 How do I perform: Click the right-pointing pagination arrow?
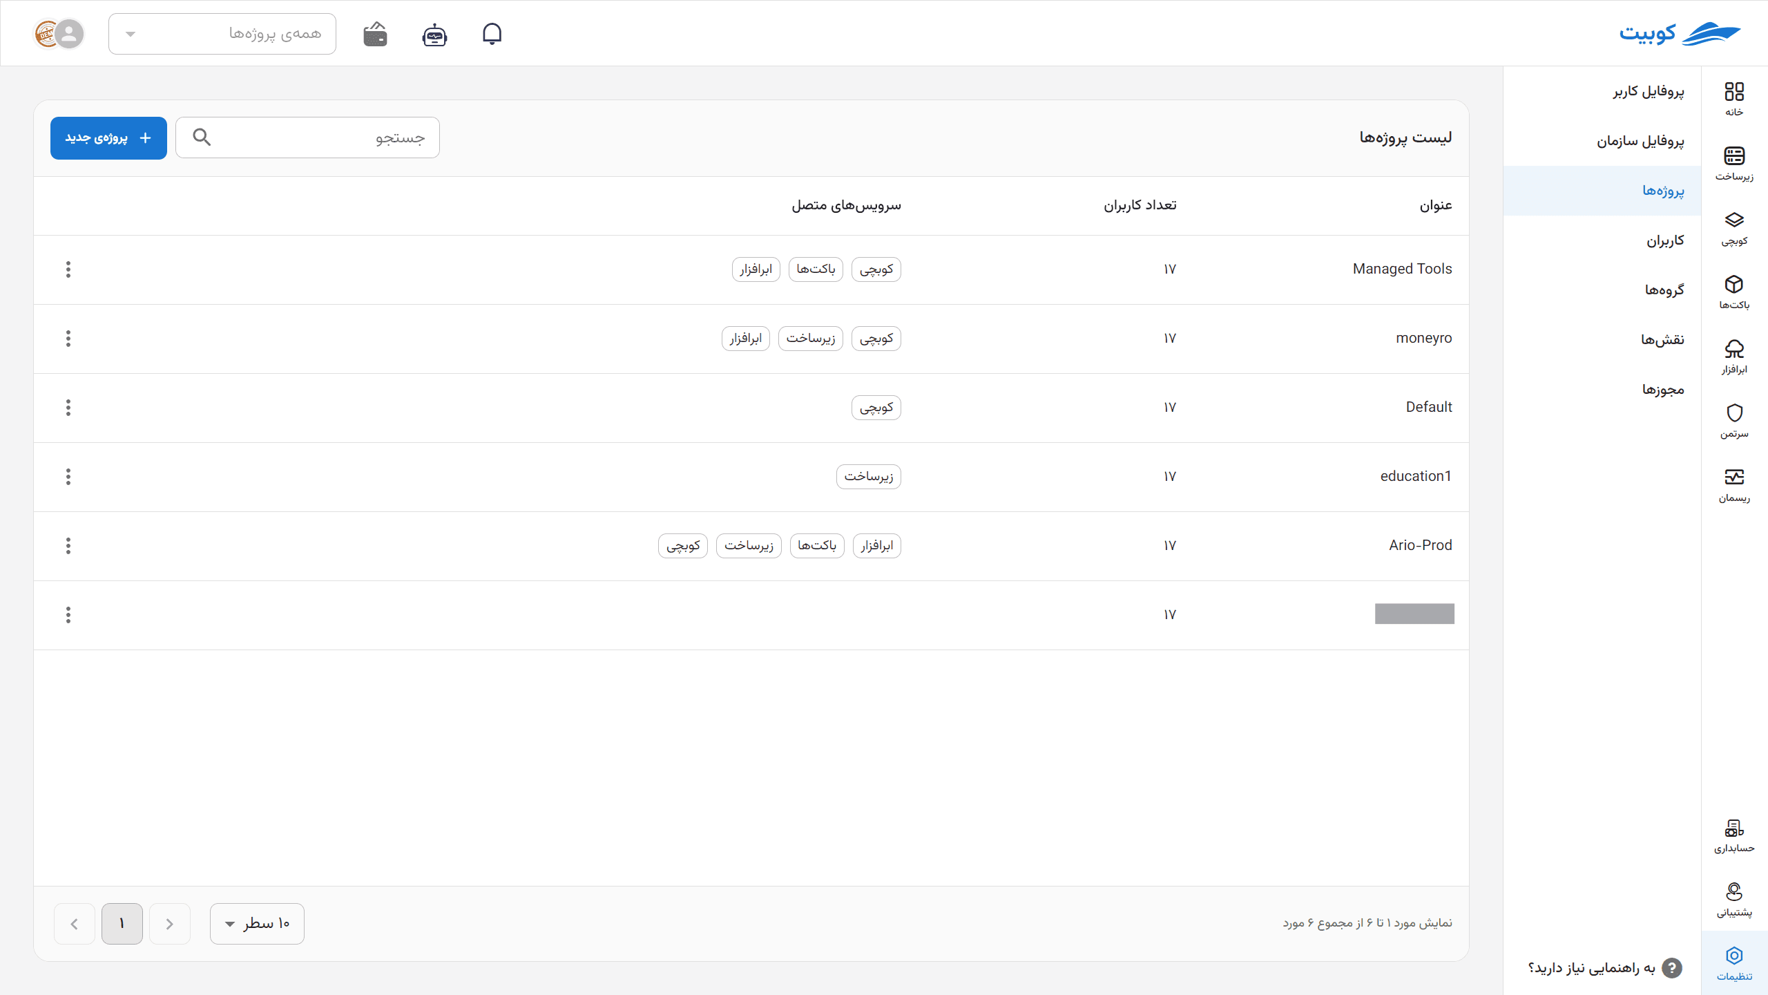pos(170,923)
